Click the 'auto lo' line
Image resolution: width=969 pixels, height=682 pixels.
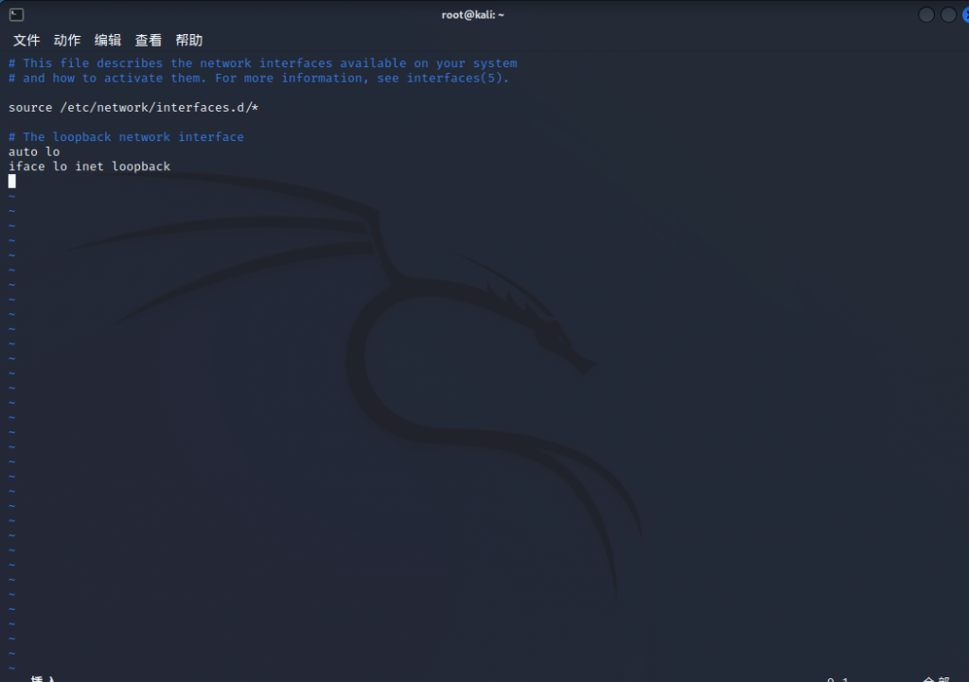pos(34,152)
